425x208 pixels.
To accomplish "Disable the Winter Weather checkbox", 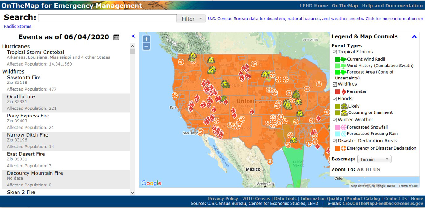I will (335, 120).
